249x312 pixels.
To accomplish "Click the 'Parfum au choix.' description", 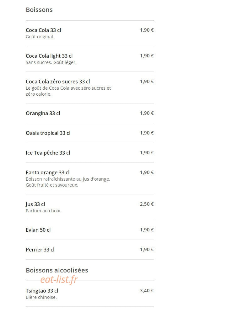I will point(43,210).
